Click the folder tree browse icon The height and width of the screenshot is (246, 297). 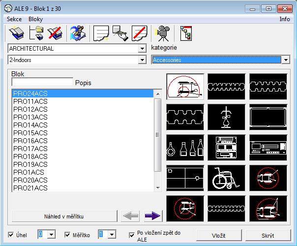tap(36, 33)
